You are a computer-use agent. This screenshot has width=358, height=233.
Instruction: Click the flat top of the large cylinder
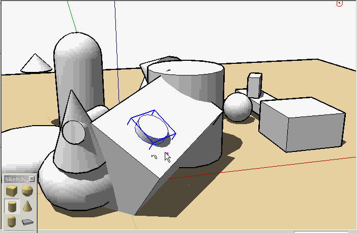point(186,68)
